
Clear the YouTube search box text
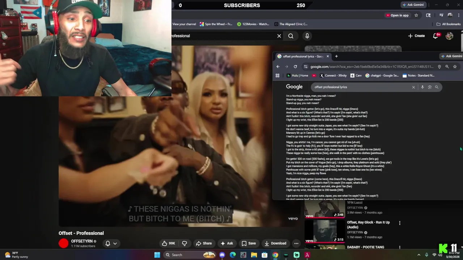tap(279, 36)
